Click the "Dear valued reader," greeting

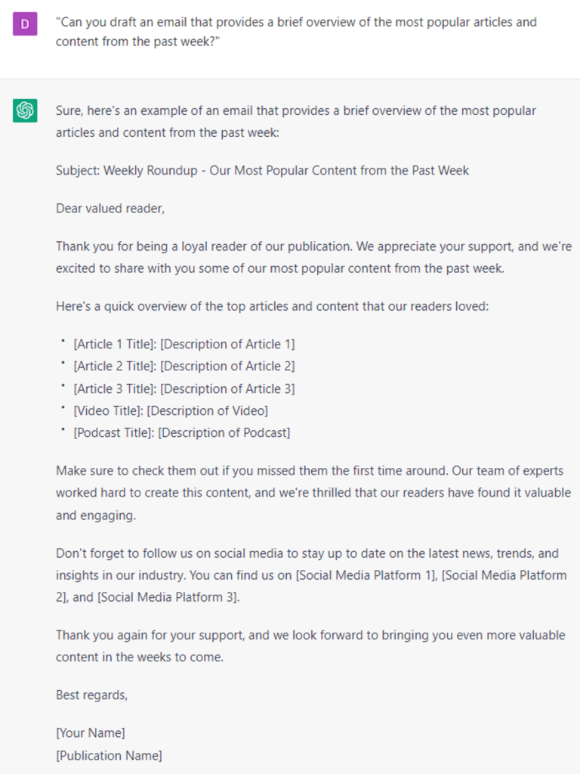(110, 208)
